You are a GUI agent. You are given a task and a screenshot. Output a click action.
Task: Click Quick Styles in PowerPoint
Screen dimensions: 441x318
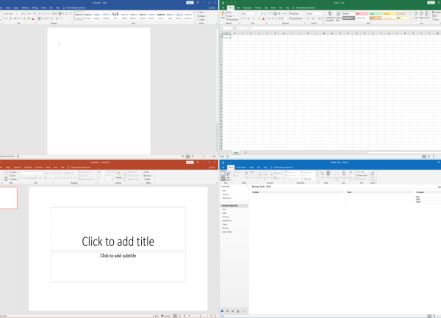coord(124,175)
